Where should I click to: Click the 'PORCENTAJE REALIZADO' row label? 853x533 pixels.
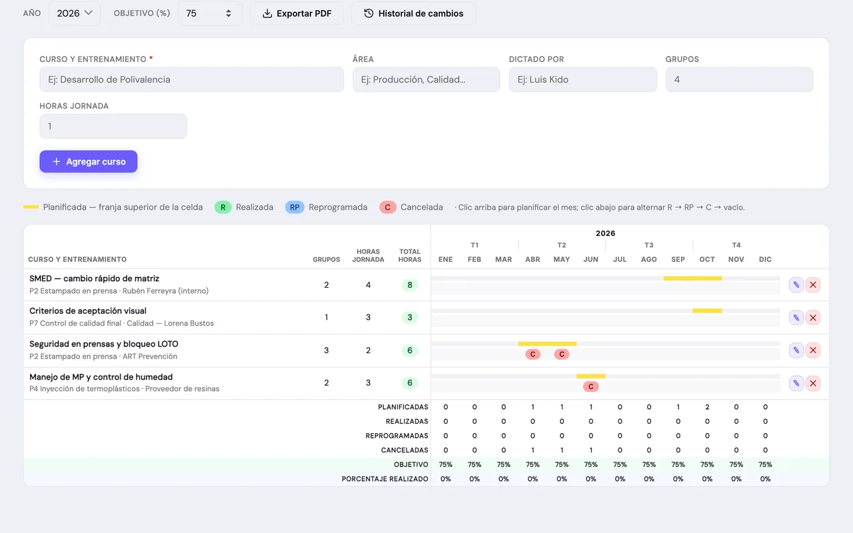click(385, 479)
